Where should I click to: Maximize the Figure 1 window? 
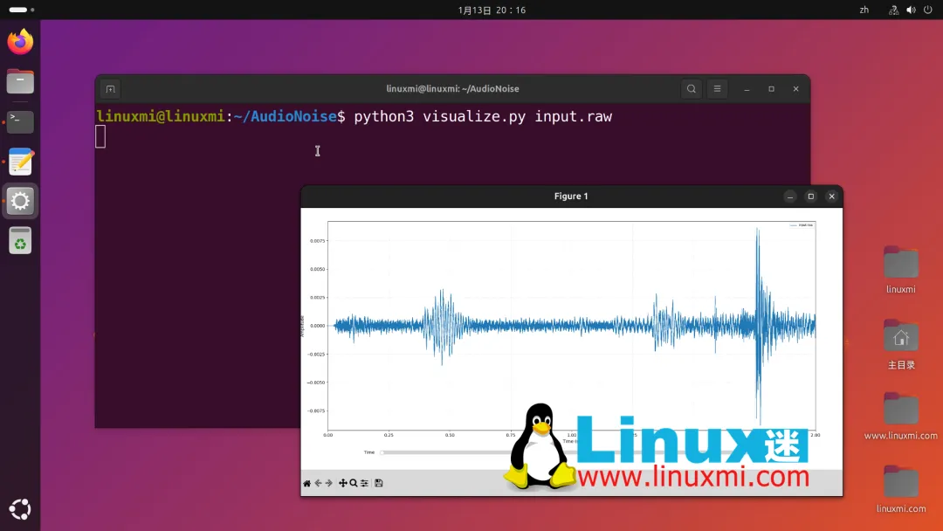810,197
